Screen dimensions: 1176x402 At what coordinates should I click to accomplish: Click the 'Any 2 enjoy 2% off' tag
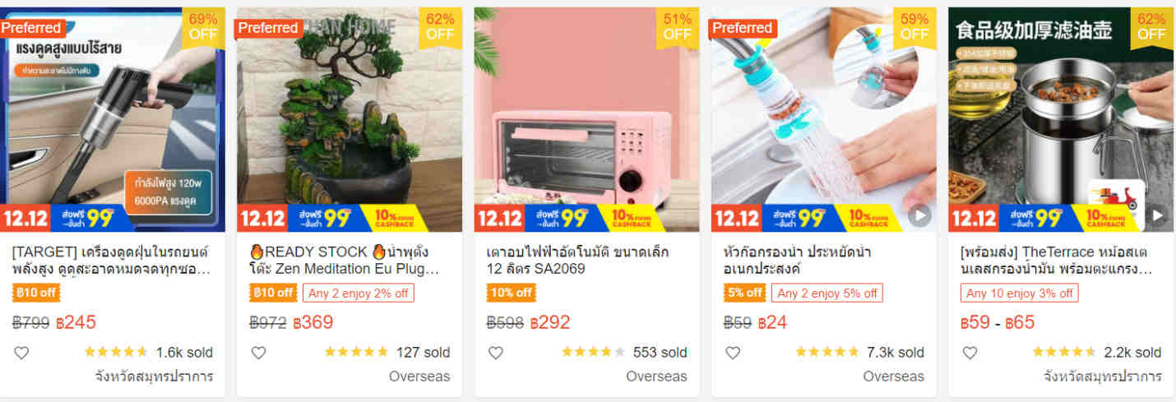click(x=358, y=293)
